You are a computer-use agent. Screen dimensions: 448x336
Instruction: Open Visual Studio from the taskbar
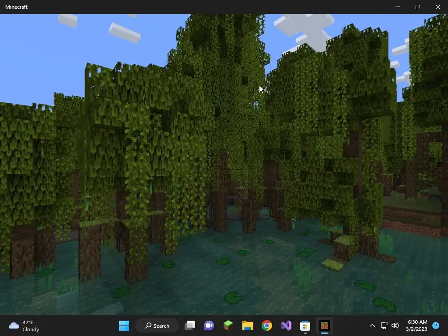pyautogui.click(x=286, y=325)
